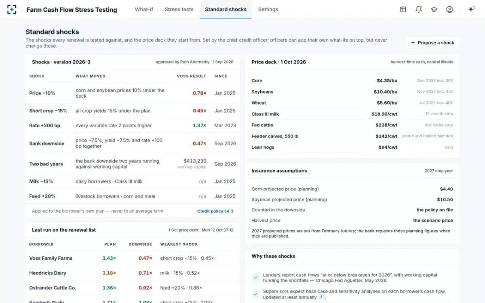
Task: Click Fed cattle price $228/cwt
Action: click(x=386, y=125)
